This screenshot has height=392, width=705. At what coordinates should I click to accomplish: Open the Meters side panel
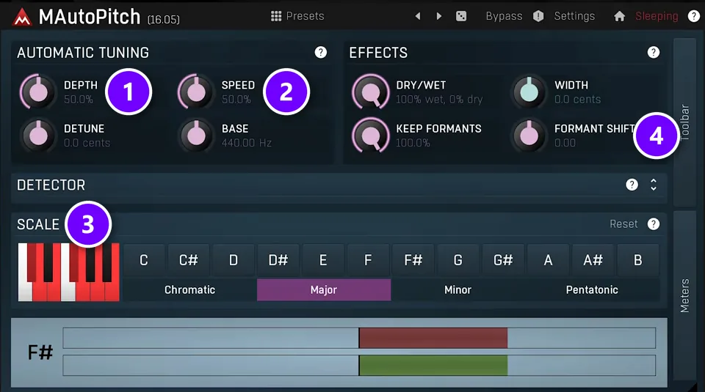[684, 295]
